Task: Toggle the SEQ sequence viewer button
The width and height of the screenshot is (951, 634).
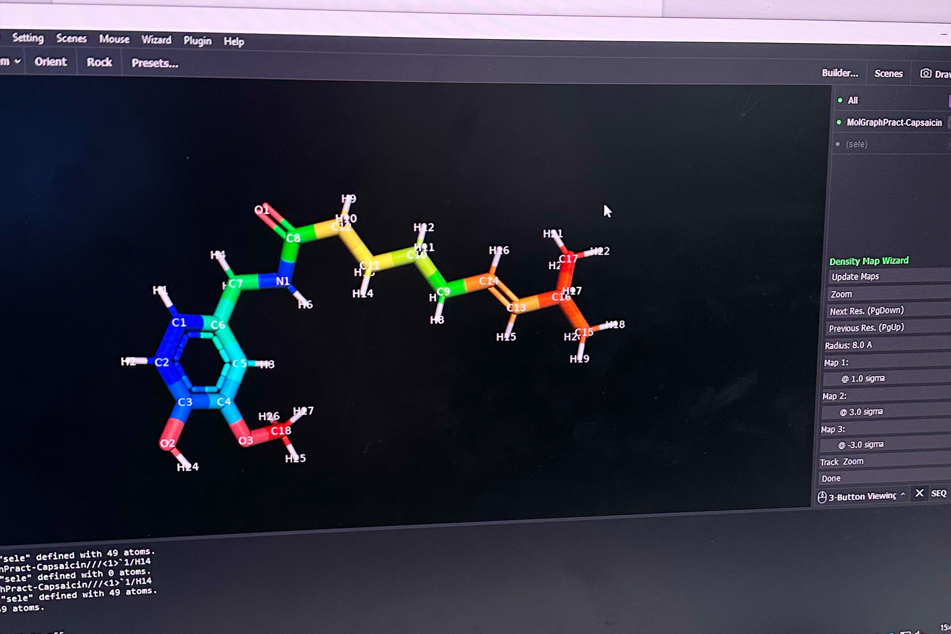Action: tap(938, 493)
